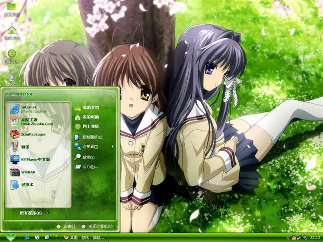The image size is (323, 242).
Task: Open 控制面板(C) Control Panel
Action: pyautogui.click(x=88, y=137)
